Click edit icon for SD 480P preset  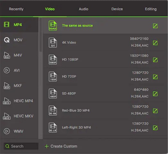(x=155, y=94)
